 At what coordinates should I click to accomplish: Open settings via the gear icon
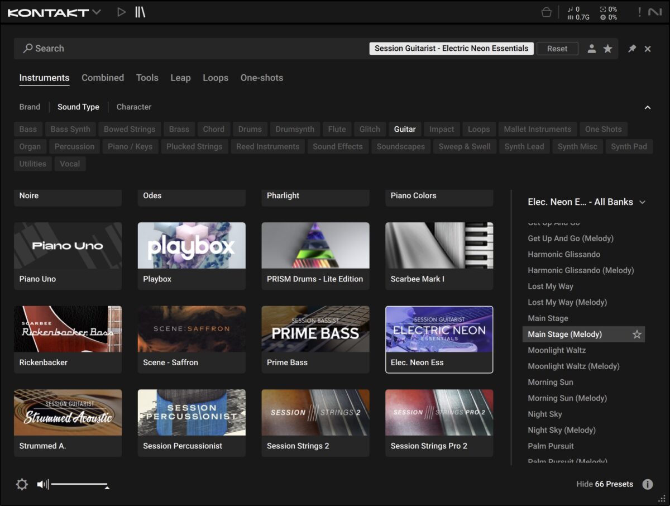tap(22, 484)
